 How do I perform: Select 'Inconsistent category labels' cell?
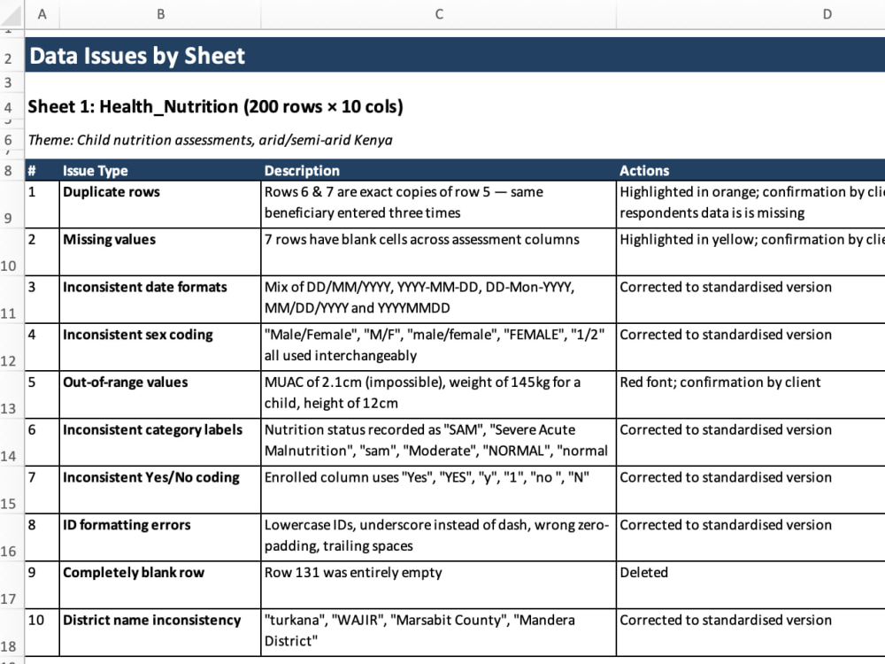pyautogui.click(x=160, y=442)
